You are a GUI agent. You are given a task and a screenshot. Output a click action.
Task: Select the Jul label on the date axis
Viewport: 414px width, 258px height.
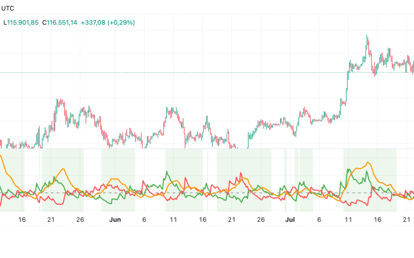(x=290, y=220)
